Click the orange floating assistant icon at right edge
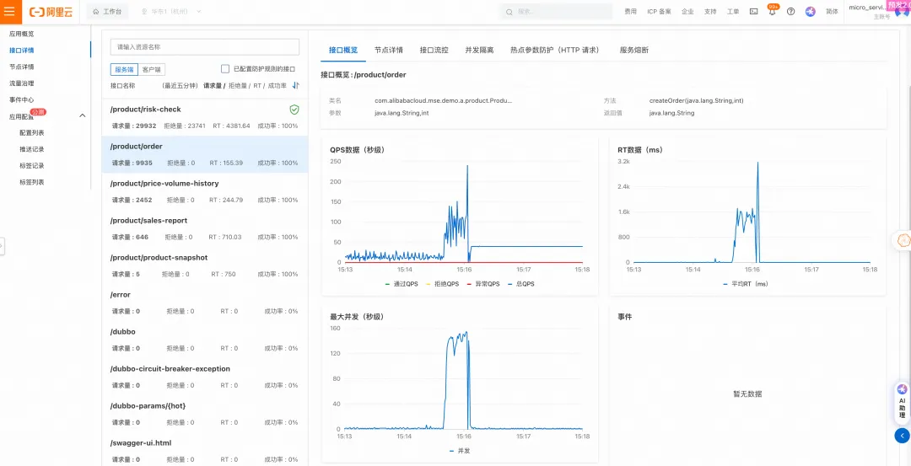The width and height of the screenshot is (911, 466). pos(903,240)
